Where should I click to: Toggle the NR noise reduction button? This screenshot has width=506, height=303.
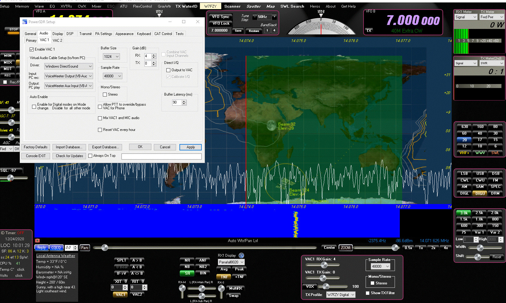click(x=187, y=260)
